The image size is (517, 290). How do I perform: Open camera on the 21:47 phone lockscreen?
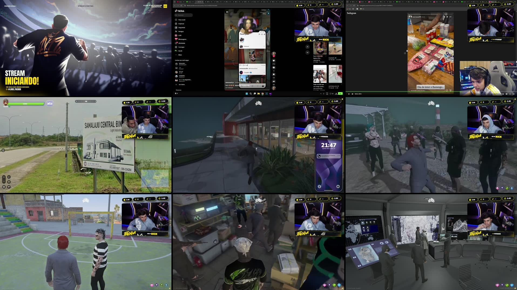click(x=338, y=186)
